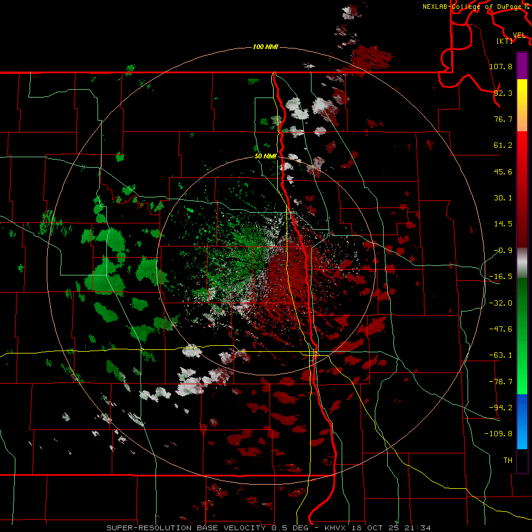The height and width of the screenshot is (532, 532).
Task: Select the -63.1 scale value
Action: [501, 355]
